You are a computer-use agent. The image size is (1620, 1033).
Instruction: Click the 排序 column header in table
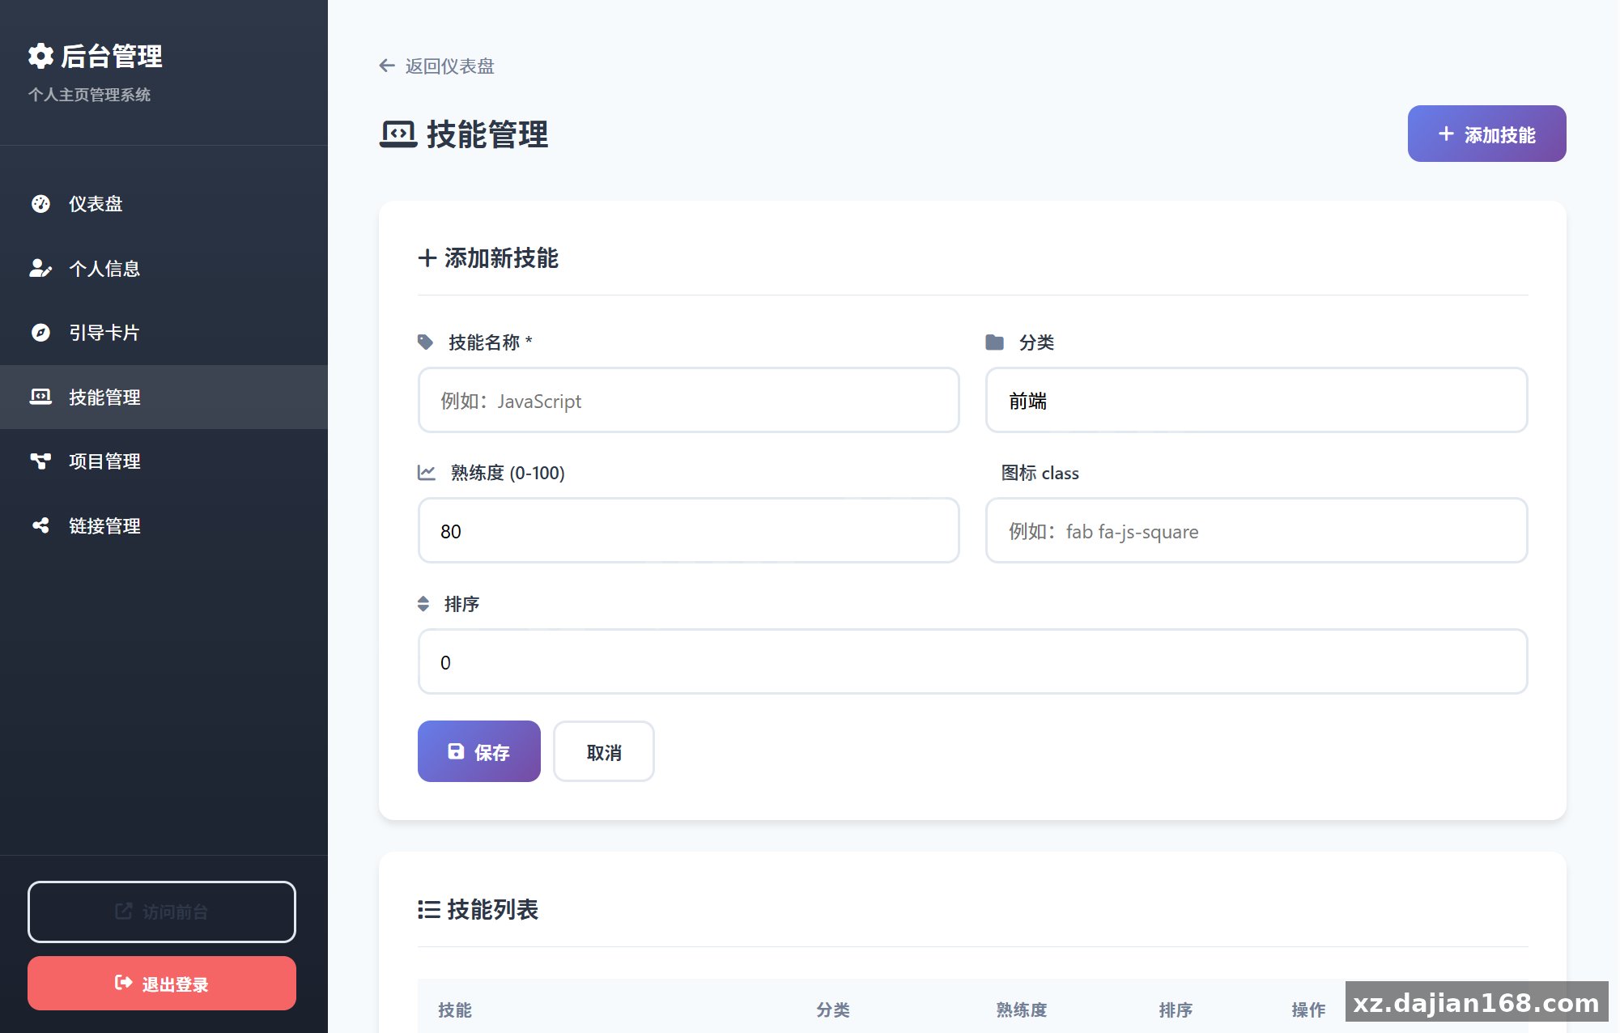(x=1176, y=1010)
